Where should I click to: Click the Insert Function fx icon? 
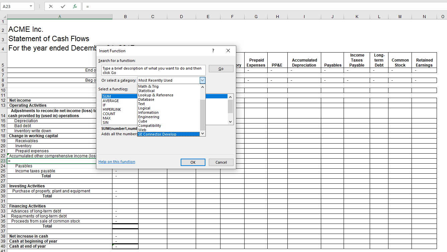[x=75, y=6]
